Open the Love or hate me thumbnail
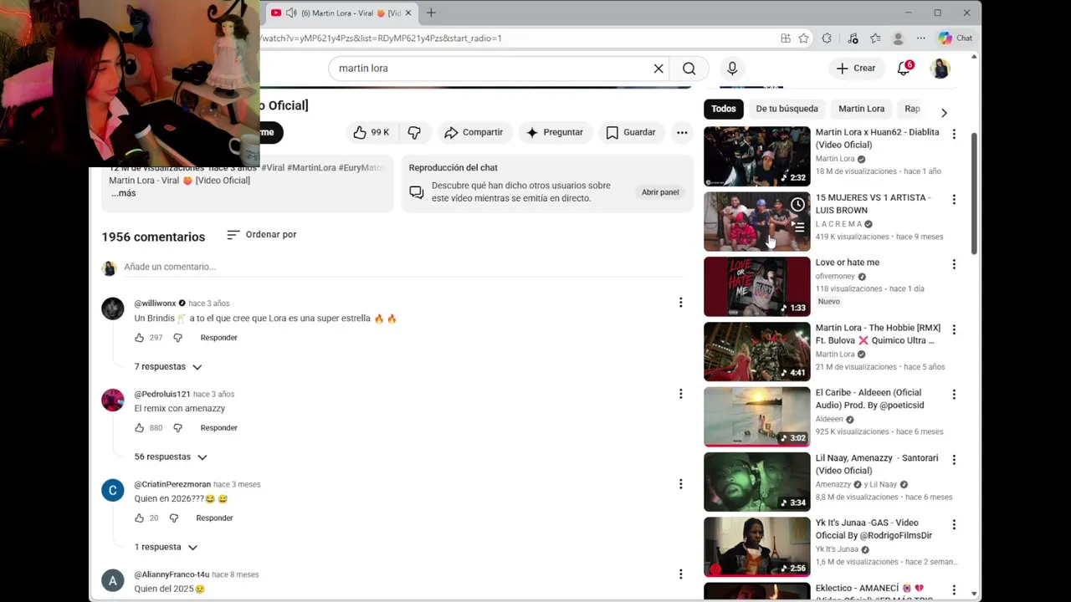The height and width of the screenshot is (602, 1071). tap(757, 287)
